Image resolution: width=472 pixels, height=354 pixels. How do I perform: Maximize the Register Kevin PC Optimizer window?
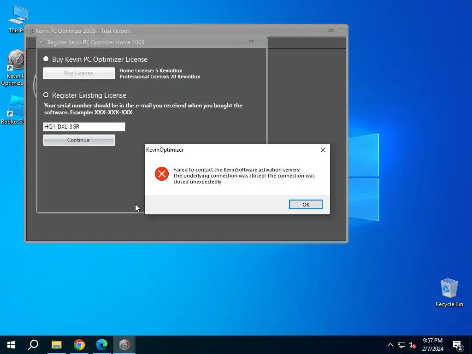[251, 42]
